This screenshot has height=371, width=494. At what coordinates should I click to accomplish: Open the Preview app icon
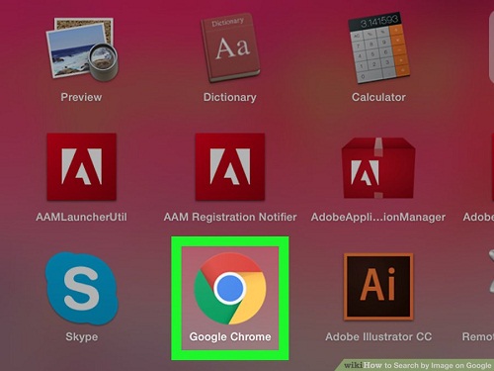point(82,49)
